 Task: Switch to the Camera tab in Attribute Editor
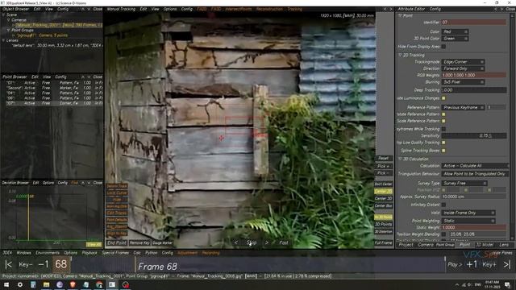[x=426, y=245]
